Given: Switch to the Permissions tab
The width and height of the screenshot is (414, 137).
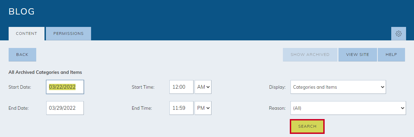Looking at the screenshot, I should pyautogui.click(x=68, y=33).
